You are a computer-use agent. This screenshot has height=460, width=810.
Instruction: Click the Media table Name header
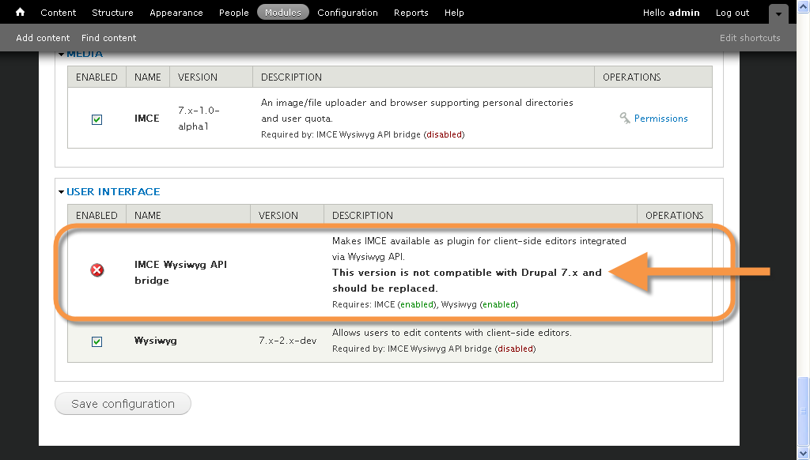[148, 77]
